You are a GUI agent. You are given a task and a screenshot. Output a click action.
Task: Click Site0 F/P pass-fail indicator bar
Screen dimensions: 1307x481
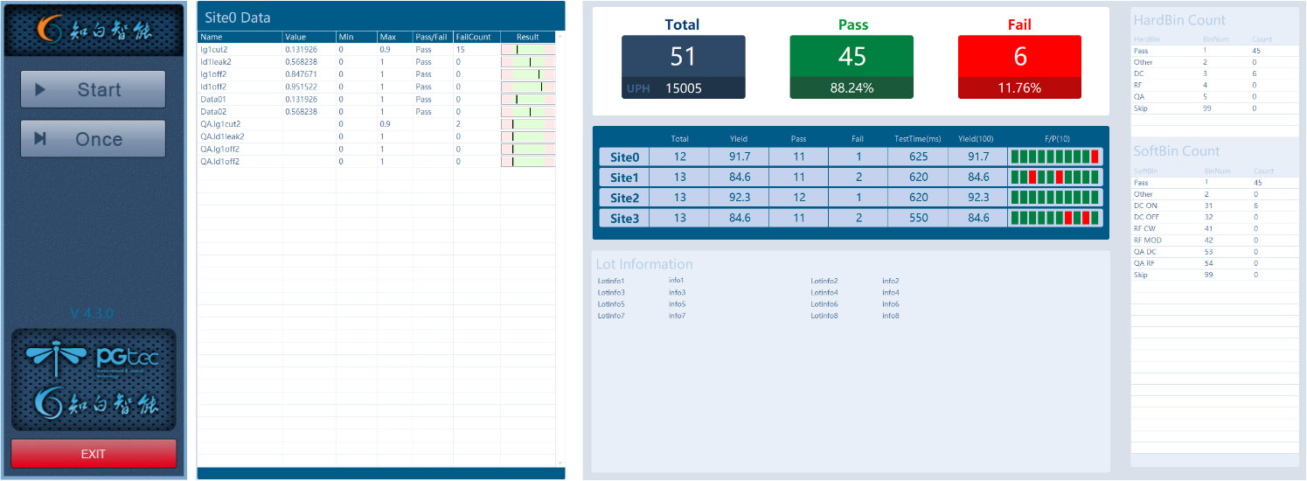(x=1055, y=157)
